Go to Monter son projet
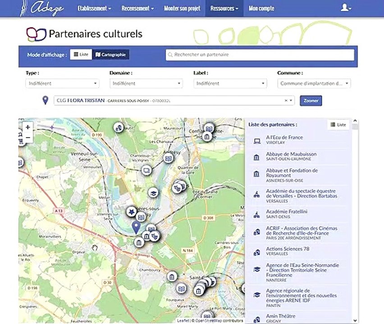Screen dimensions: 384x324 (x=182, y=8)
